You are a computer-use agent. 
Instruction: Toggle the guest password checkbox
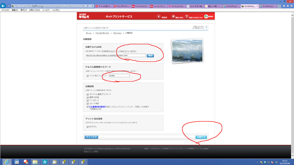point(88,76)
